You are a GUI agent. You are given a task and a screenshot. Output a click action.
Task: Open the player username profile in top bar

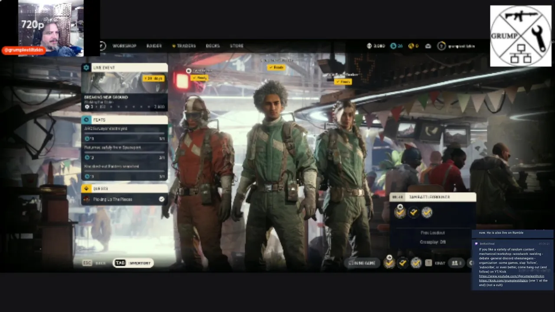[x=461, y=45]
